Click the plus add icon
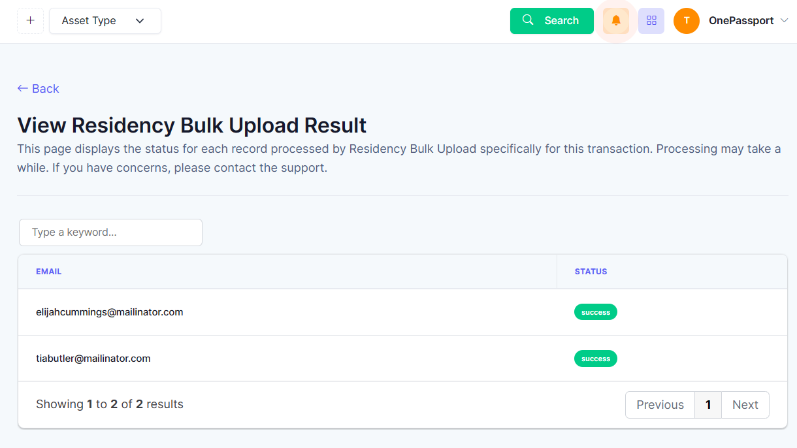 30,21
